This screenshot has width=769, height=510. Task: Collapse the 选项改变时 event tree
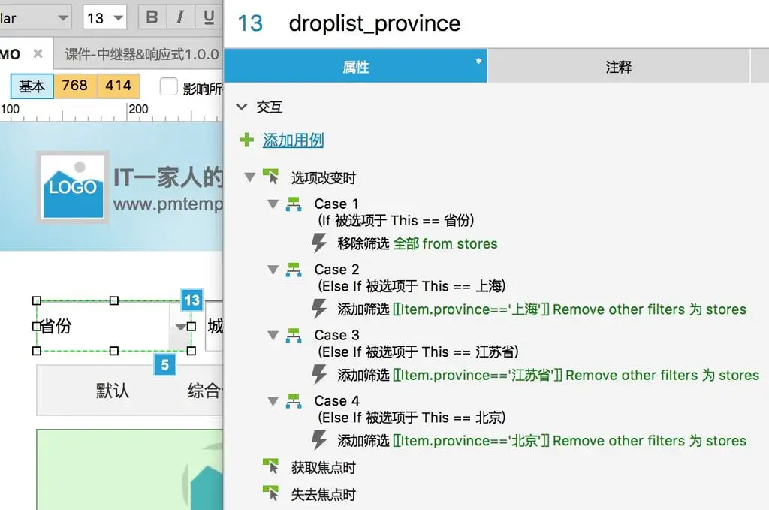click(250, 178)
